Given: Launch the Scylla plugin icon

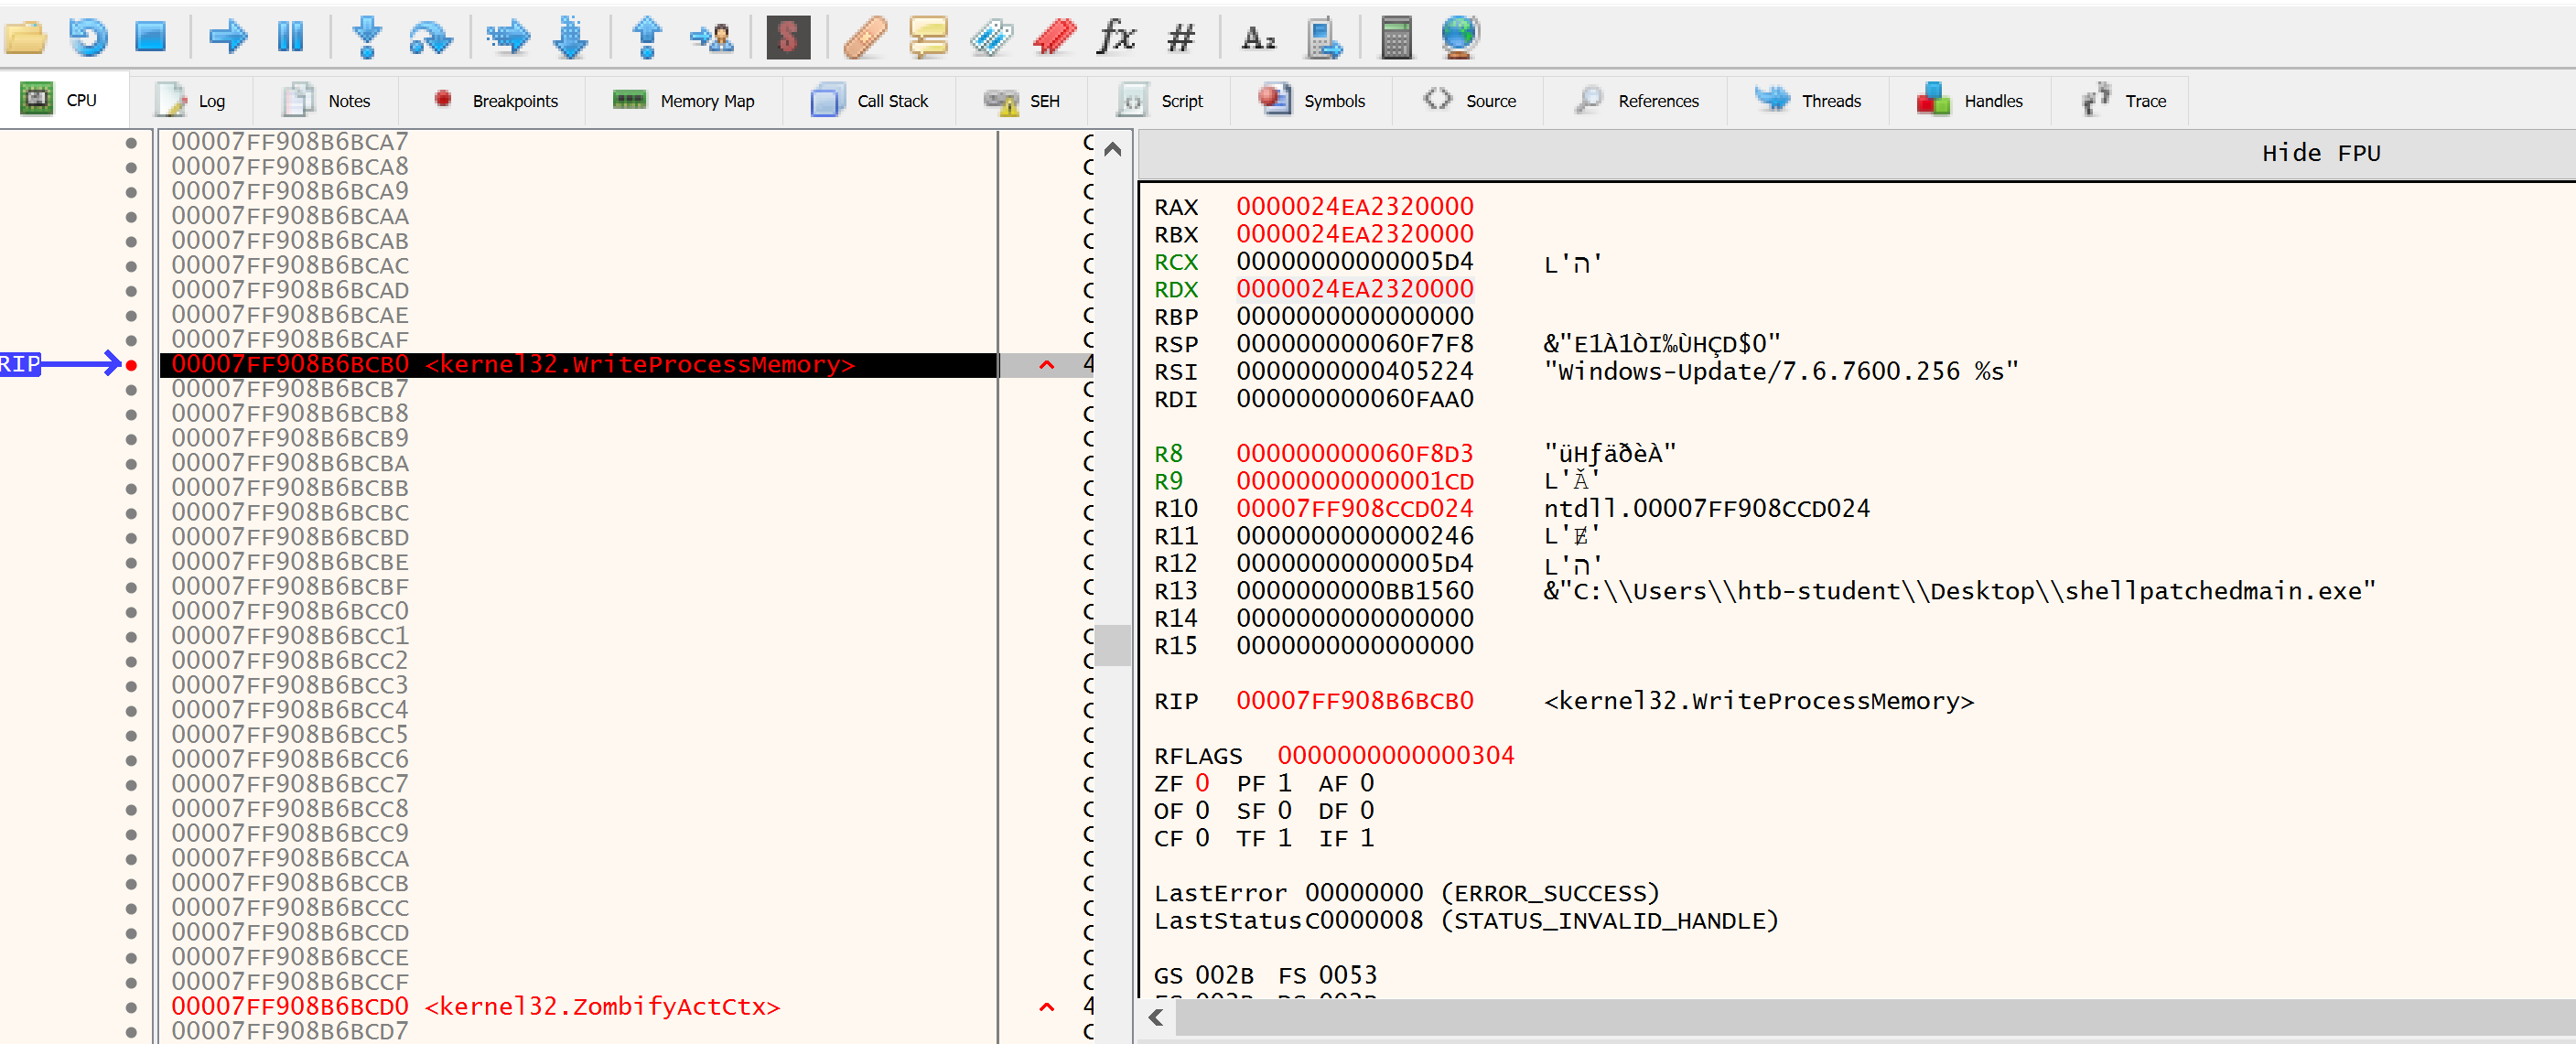Looking at the screenshot, I should pos(788,38).
